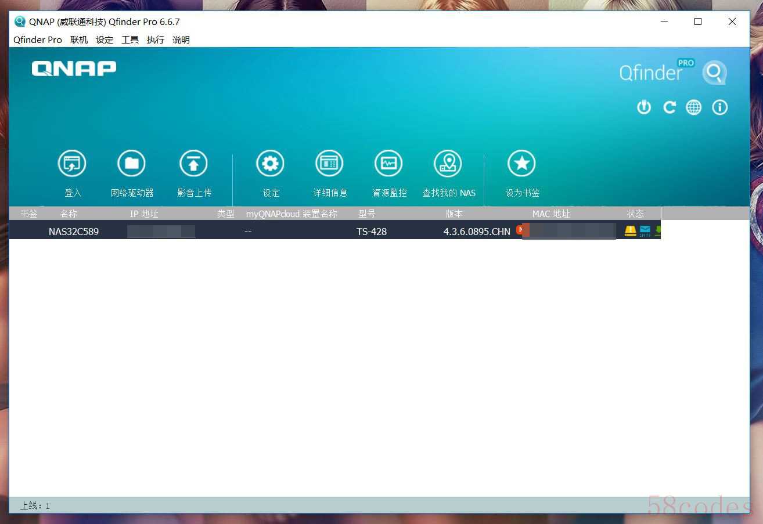The height and width of the screenshot is (524, 763).
Task: Open 设定 gear icon in toolbar
Action: coord(270,164)
